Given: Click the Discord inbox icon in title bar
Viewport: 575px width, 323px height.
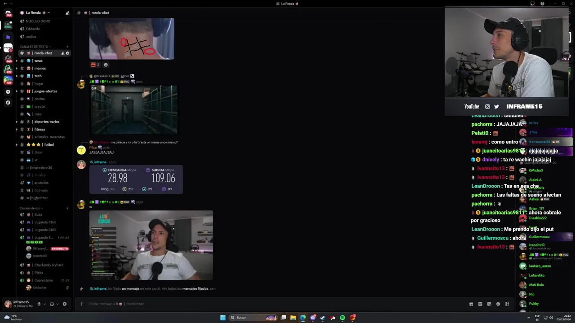Looking at the screenshot, I should [x=532, y=4].
